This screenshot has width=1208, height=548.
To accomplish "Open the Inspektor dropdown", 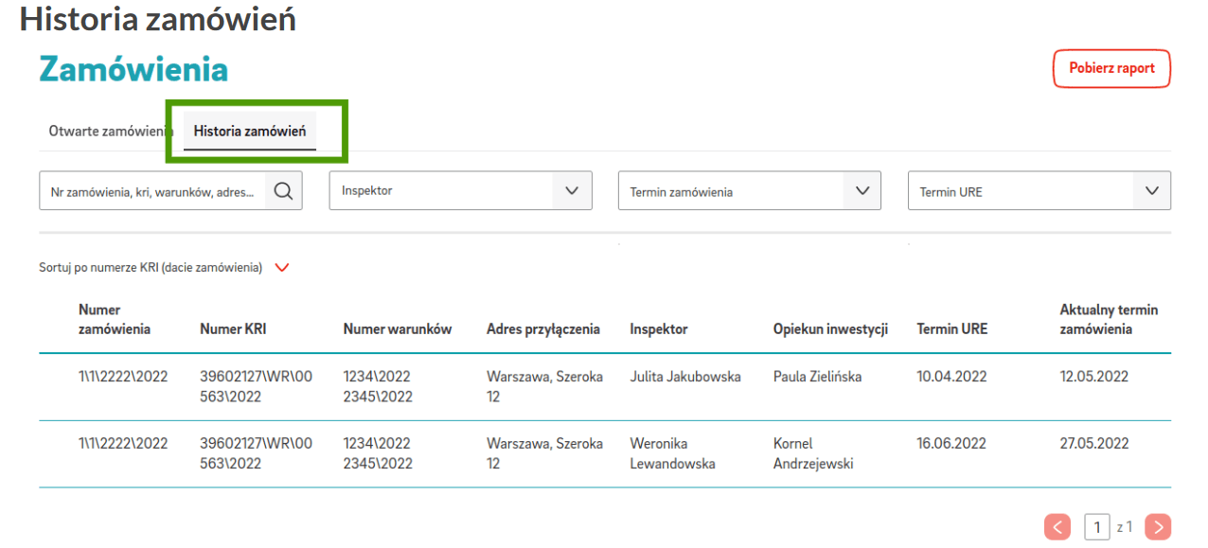I will click(x=460, y=190).
